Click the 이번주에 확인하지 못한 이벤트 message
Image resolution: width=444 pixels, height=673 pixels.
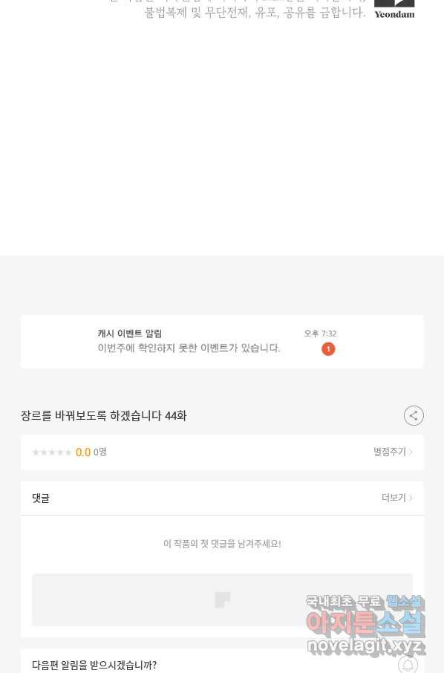click(189, 348)
